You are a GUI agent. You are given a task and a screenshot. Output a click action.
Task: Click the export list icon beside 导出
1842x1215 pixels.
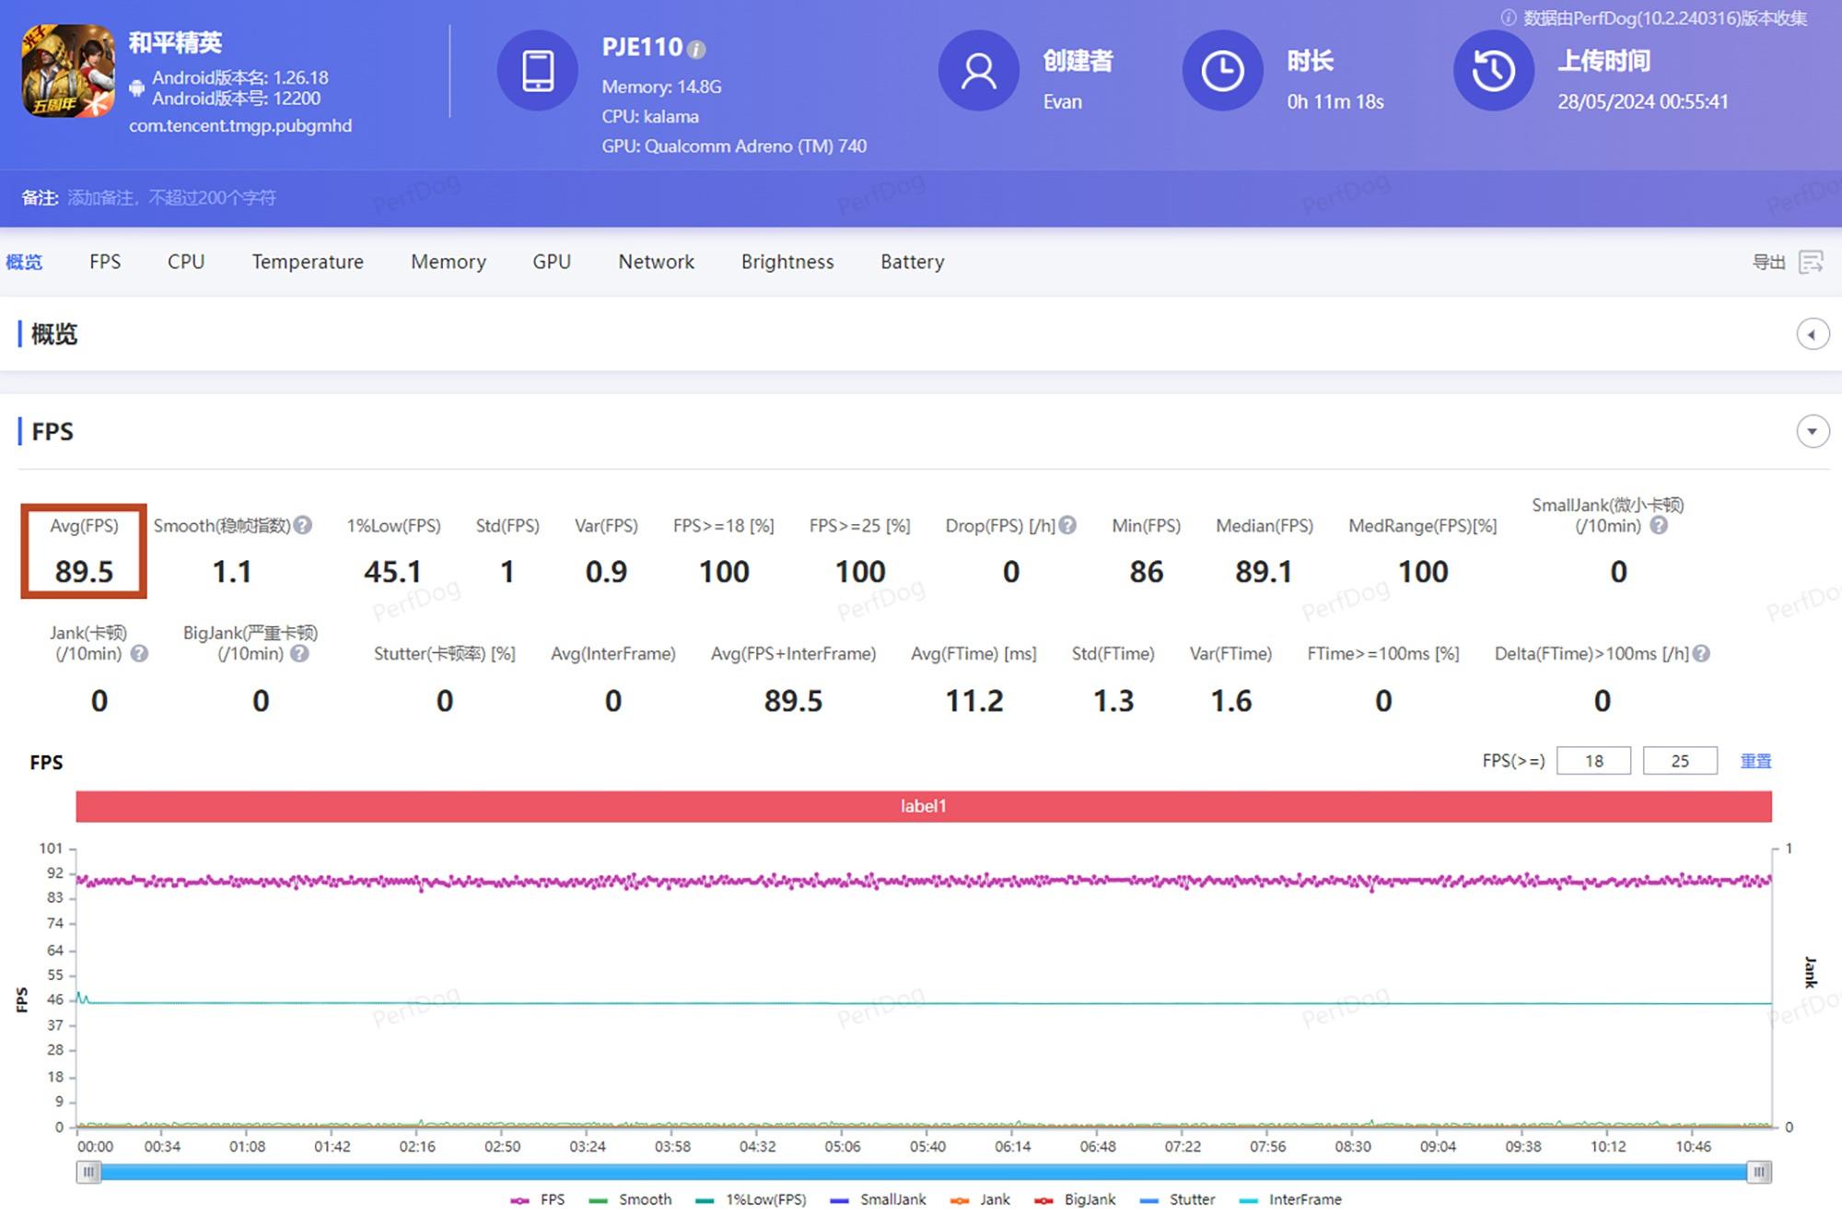pyautogui.click(x=1811, y=263)
